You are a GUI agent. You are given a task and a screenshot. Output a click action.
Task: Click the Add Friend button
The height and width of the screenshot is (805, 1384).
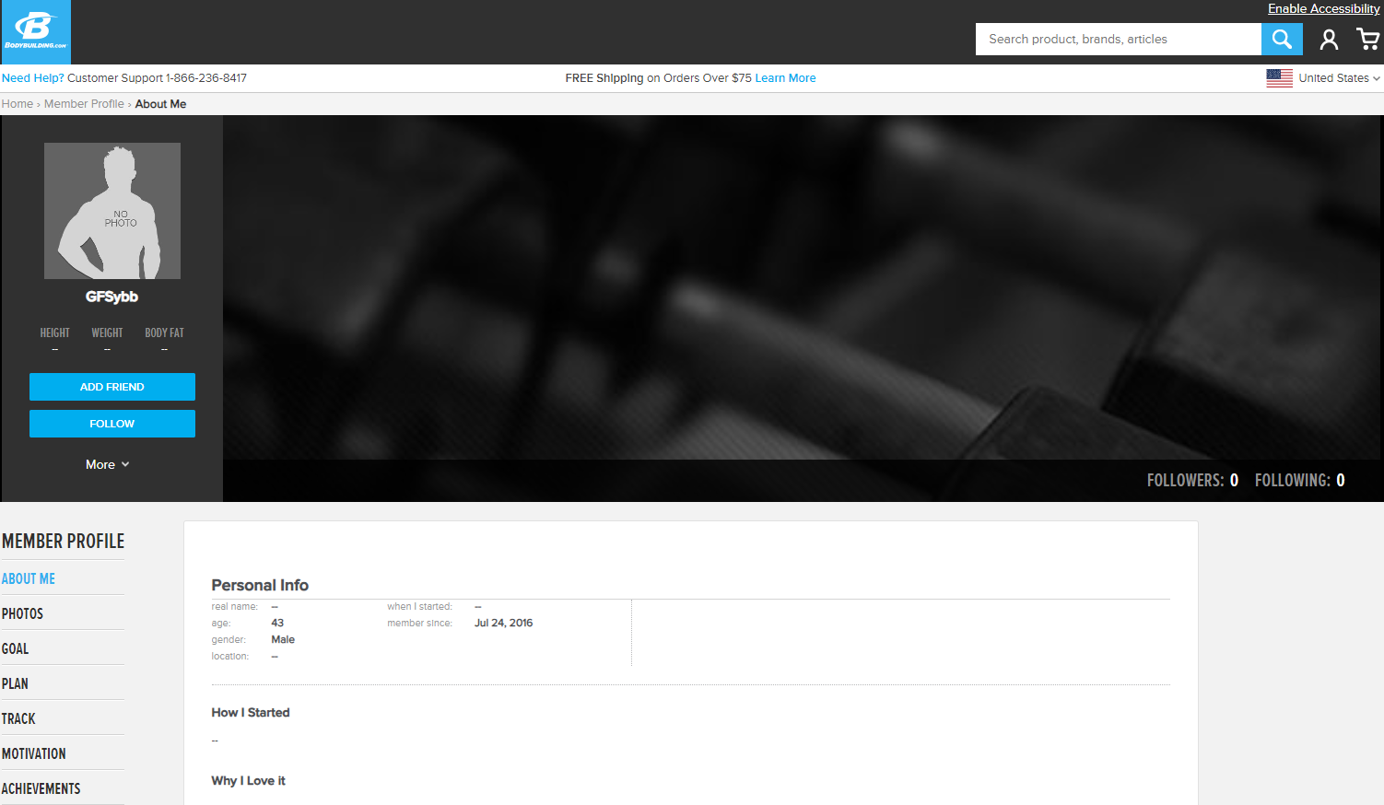(x=112, y=387)
